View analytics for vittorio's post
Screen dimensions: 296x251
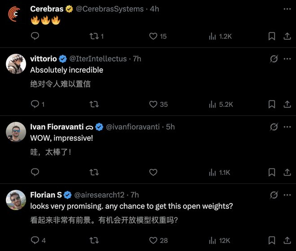[x=213, y=104]
